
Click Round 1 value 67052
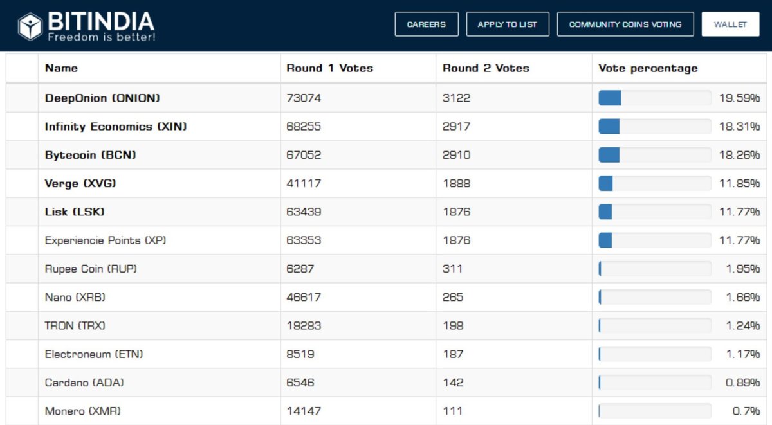[304, 155]
